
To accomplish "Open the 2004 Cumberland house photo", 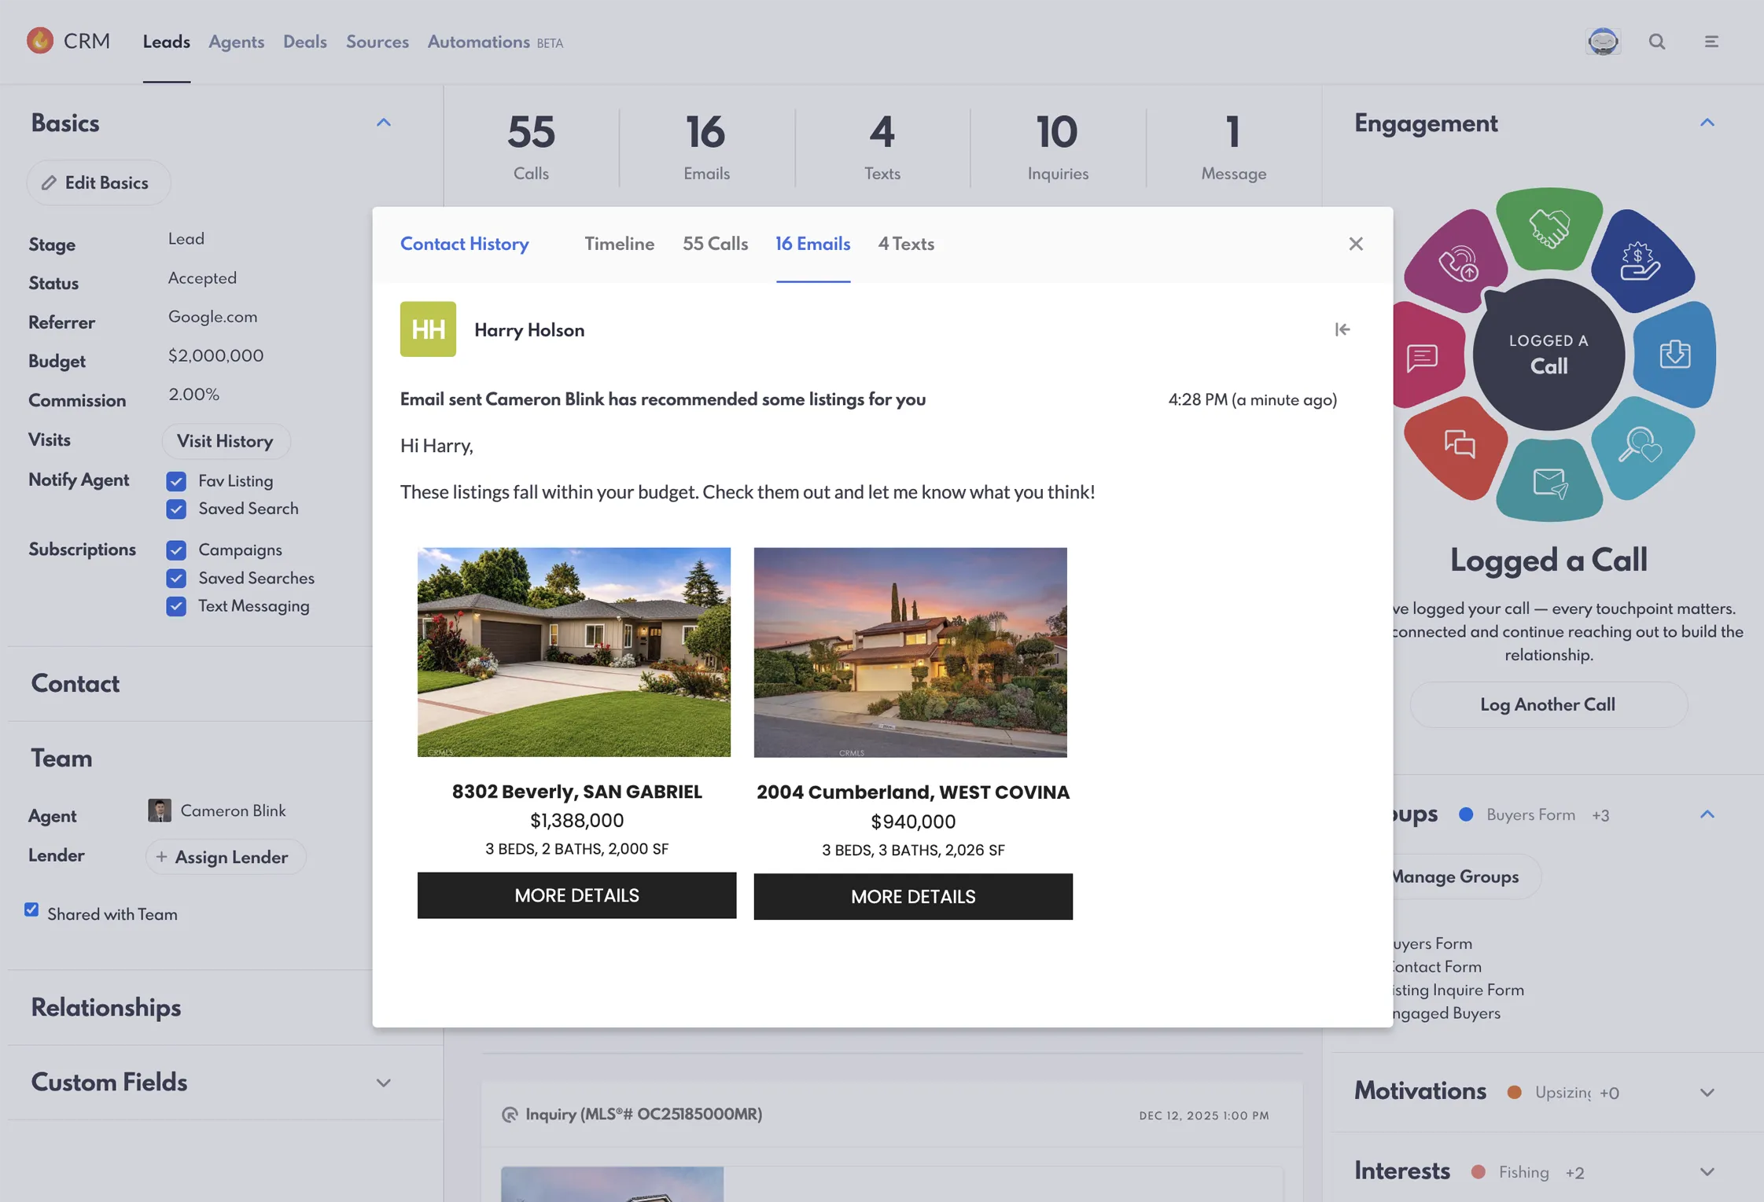I will tap(910, 652).
